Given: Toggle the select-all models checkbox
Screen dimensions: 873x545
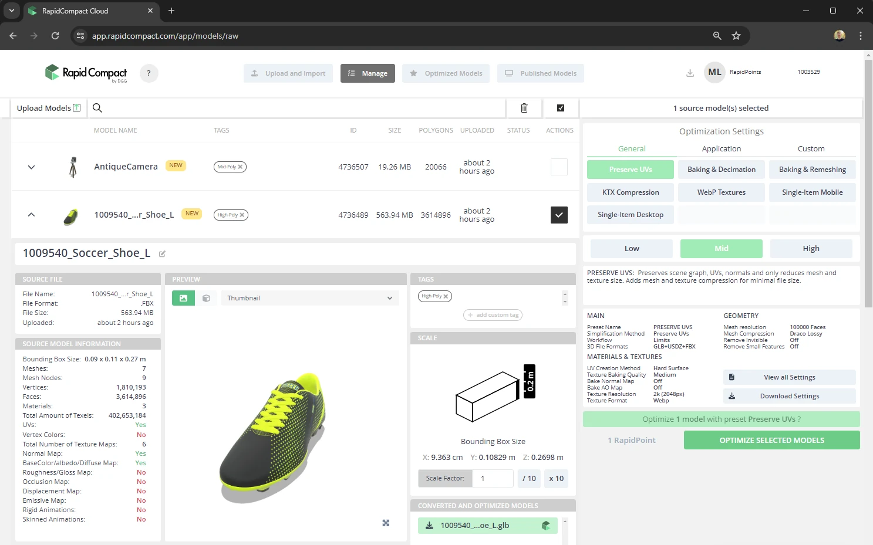Looking at the screenshot, I should tap(561, 108).
